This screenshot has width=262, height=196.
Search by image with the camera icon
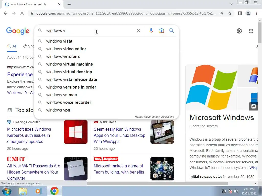(x=161, y=31)
